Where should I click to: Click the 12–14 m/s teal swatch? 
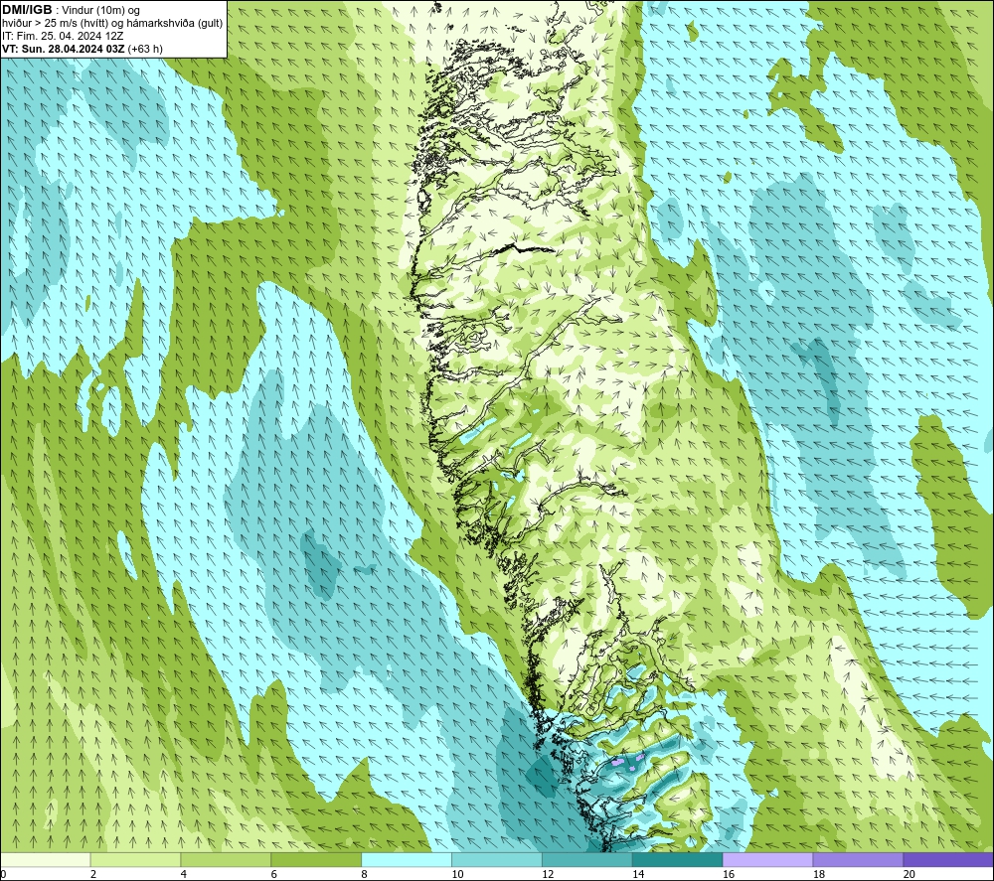point(587,859)
